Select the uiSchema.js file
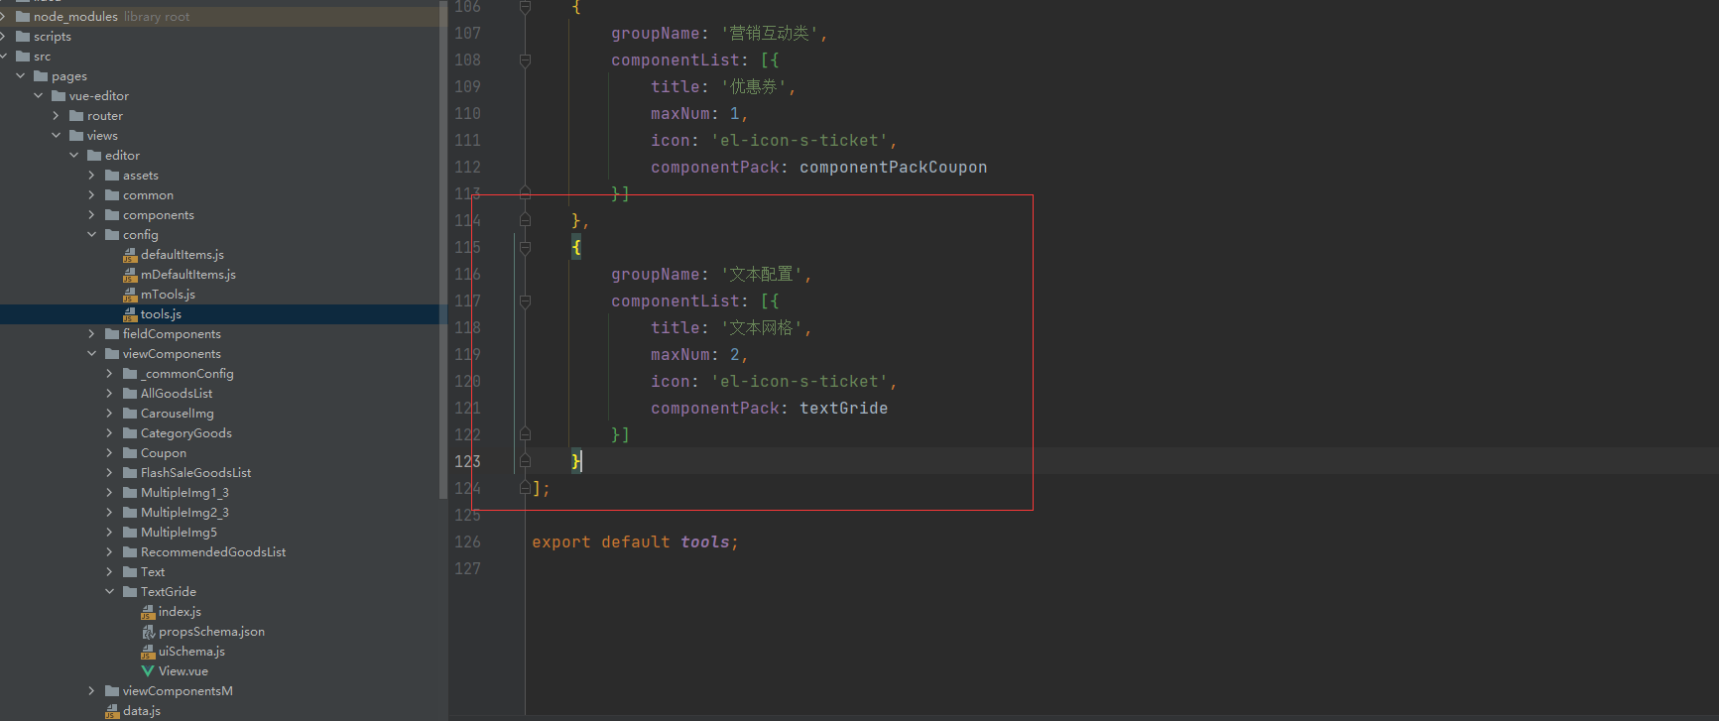 pyautogui.click(x=191, y=652)
